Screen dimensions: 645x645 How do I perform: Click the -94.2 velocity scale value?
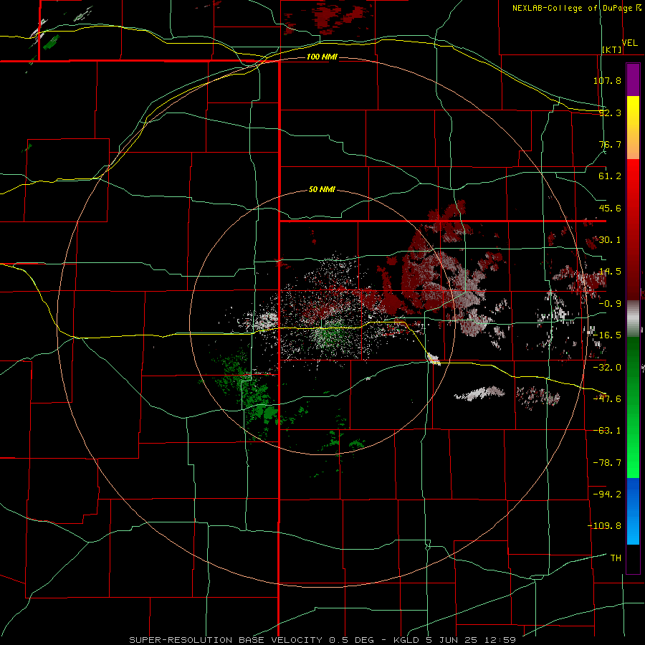tap(607, 494)
